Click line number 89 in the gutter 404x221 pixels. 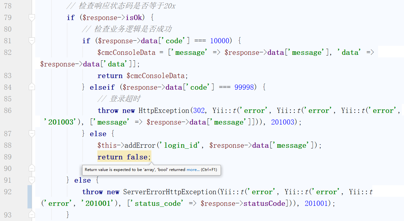[x=8, y=157]
